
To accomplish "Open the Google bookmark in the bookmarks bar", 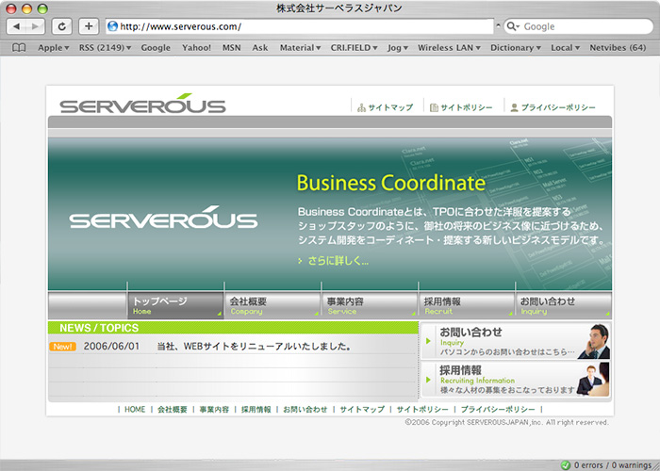I will click(x=156, y=47).
